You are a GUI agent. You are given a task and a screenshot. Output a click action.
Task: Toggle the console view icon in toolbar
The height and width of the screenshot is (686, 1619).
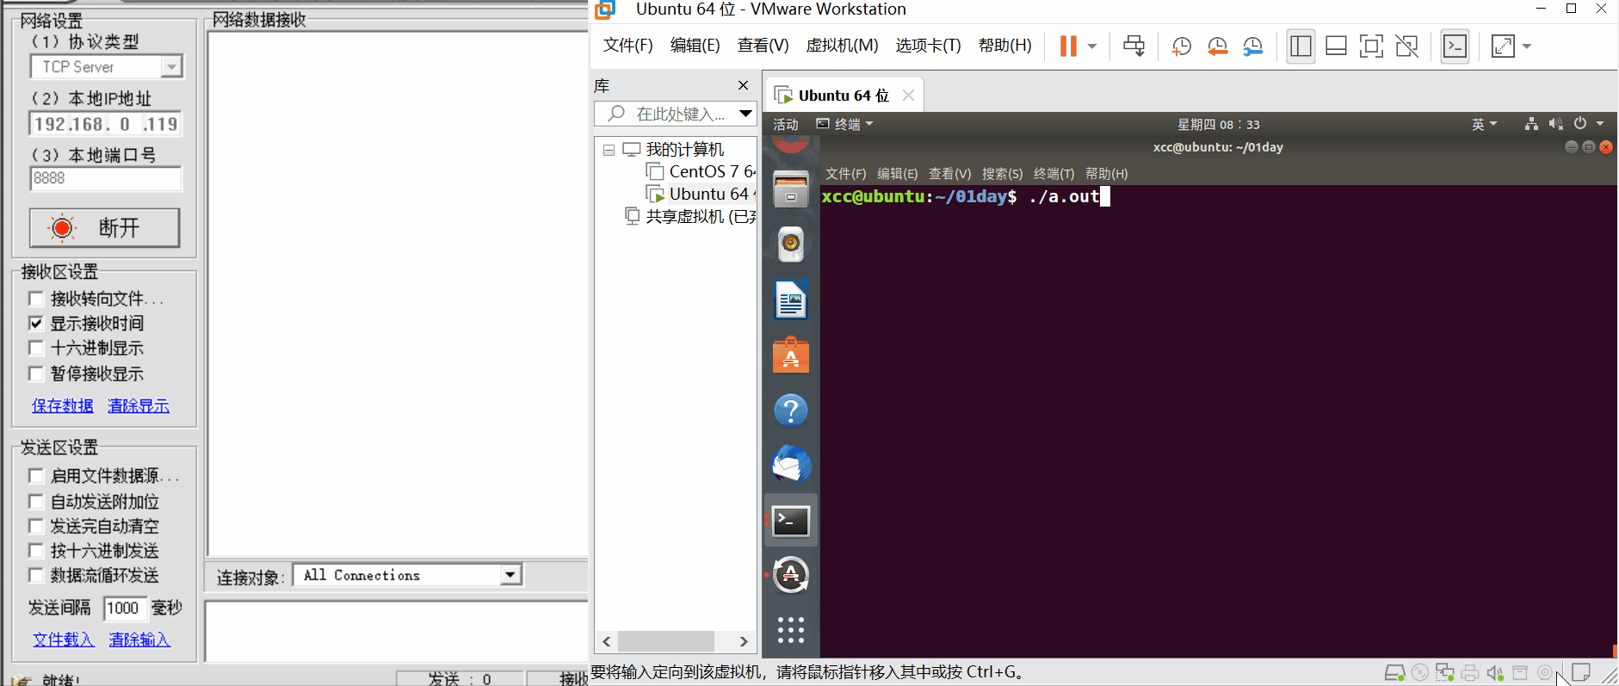coord(1455,46)
